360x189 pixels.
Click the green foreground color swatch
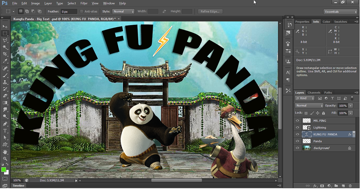3,170
